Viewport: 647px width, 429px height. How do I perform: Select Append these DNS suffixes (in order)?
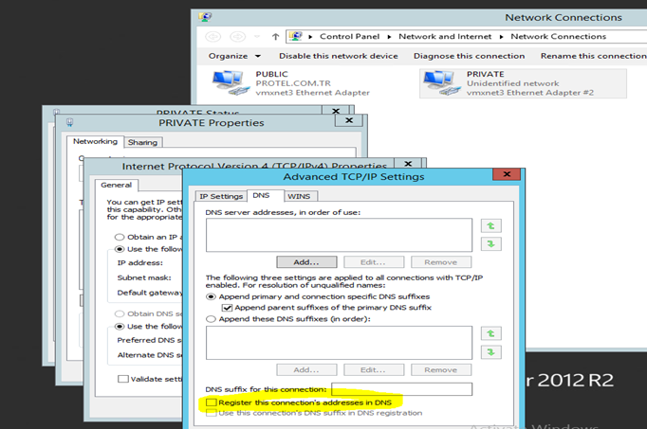coord(212,320)
